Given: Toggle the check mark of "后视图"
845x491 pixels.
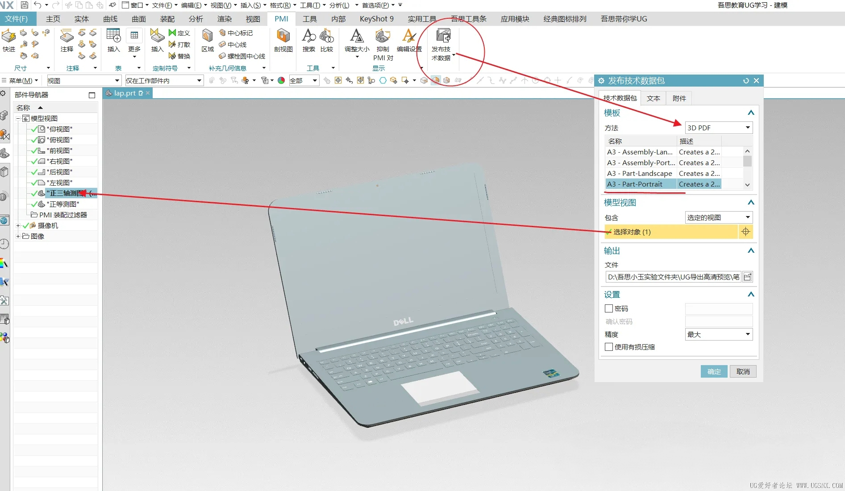Looking at the screenshot, I should (x=34, y=172).
